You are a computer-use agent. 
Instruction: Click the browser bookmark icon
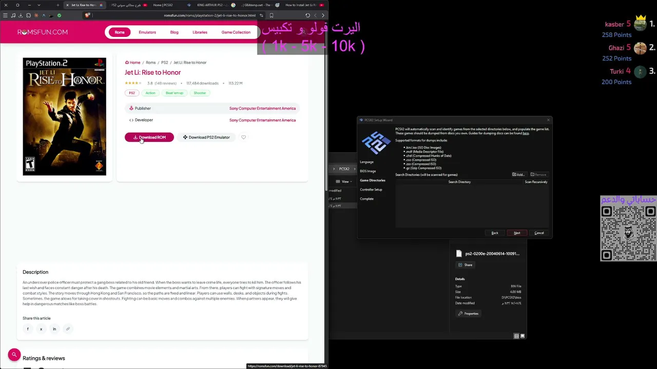tap(272, 15)
